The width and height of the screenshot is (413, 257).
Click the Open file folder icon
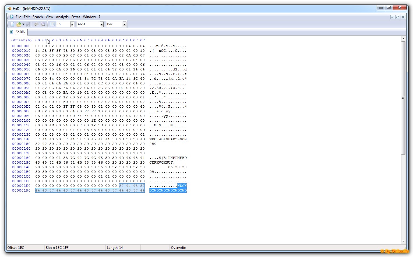pos(19,24)
